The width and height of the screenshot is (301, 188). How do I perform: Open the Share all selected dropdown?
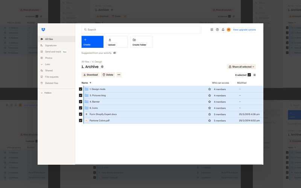tap(241, 67)
